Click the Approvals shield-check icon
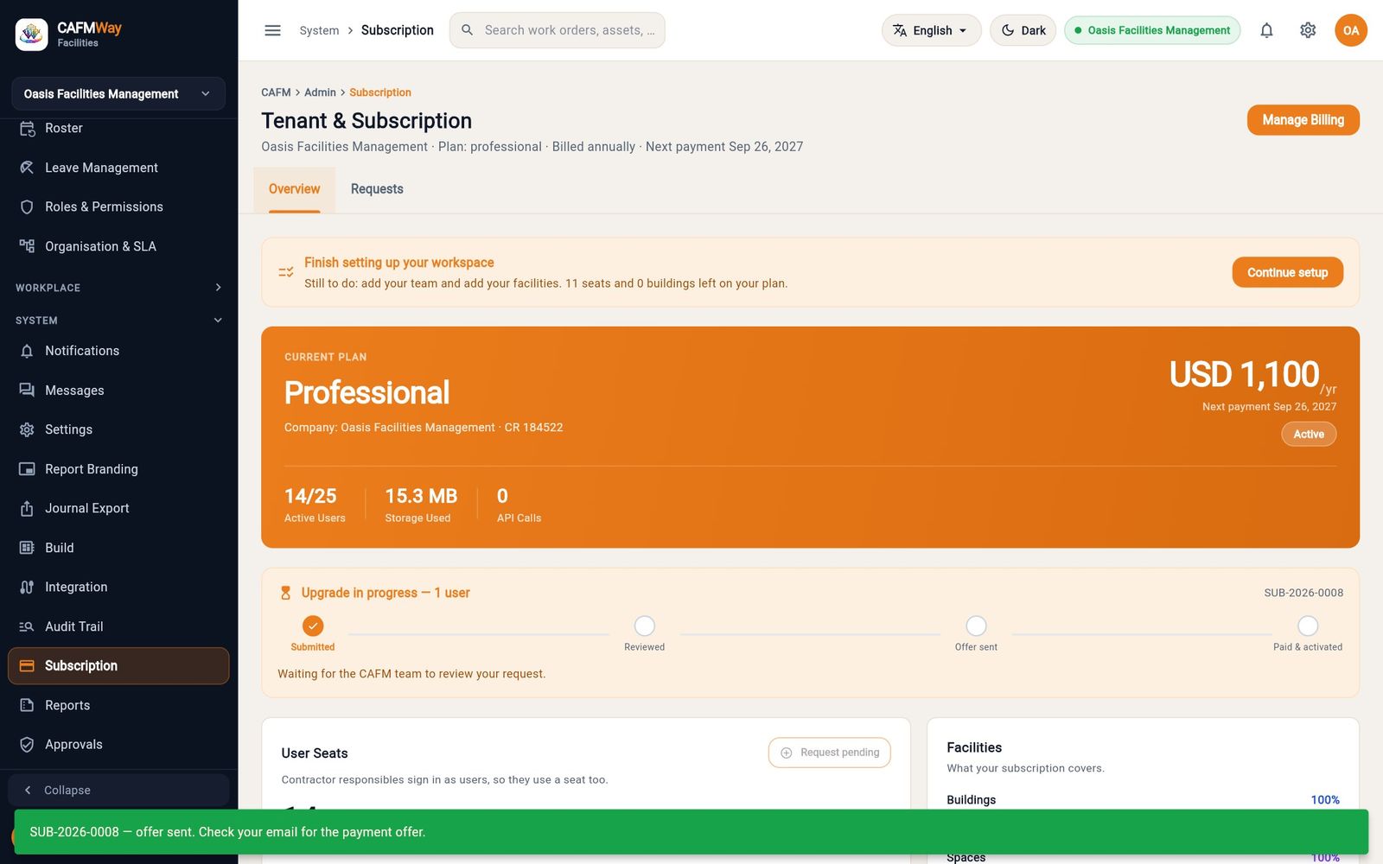This screenshot has width=1383, height=864. click(x=27, y=745)
